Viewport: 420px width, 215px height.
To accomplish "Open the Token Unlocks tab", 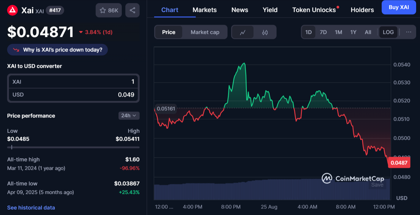I will (x=314, y=10).
